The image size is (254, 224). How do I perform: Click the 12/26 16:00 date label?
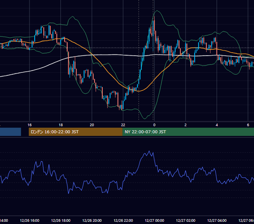(x=30, y=220)
